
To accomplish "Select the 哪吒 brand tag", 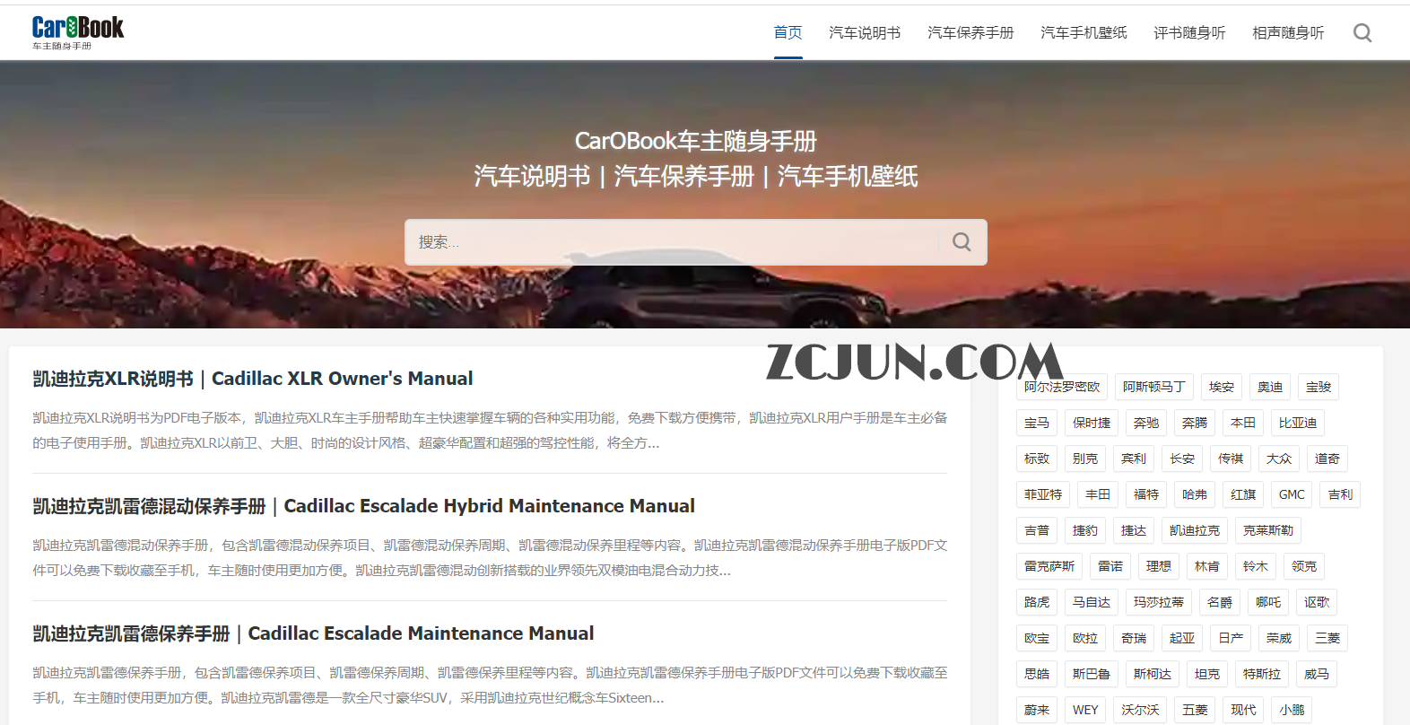I will pyautogui.click(x=1268, y=602).
